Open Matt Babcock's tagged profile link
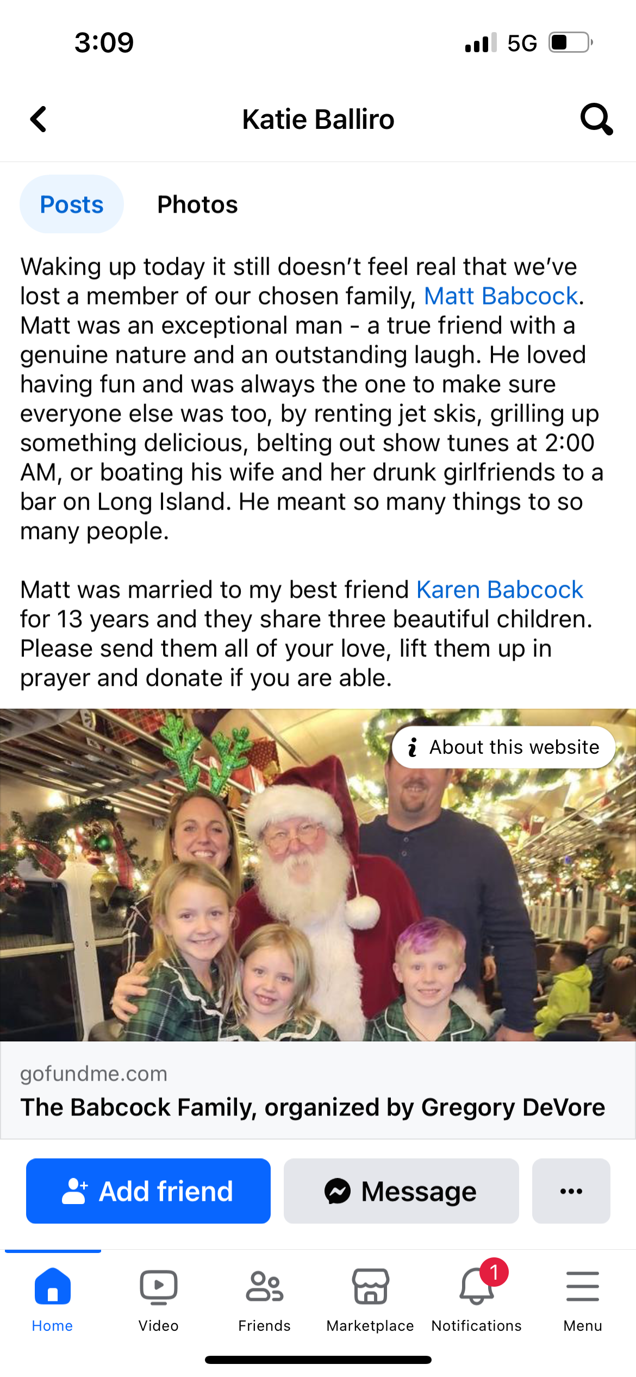This screenshot has height=1377, width=636. pos(501,296)
